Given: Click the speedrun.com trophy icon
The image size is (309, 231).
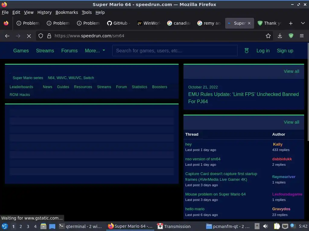Looking at the screenshot, I should click(246, 51).
